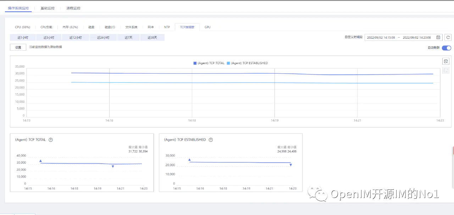Click help icon next to TCP ESTABLISHED title
The height and width of the screenshot is (215, 454).
coord(211,140)
